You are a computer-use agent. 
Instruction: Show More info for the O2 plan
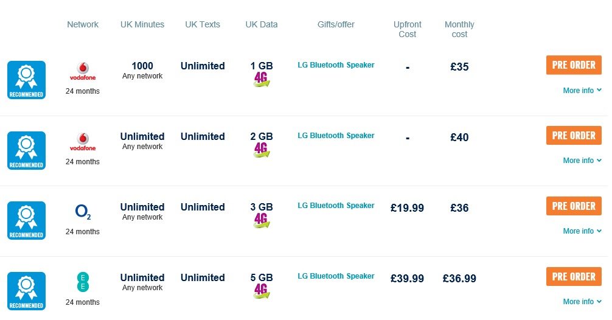(x=582, y=231)
